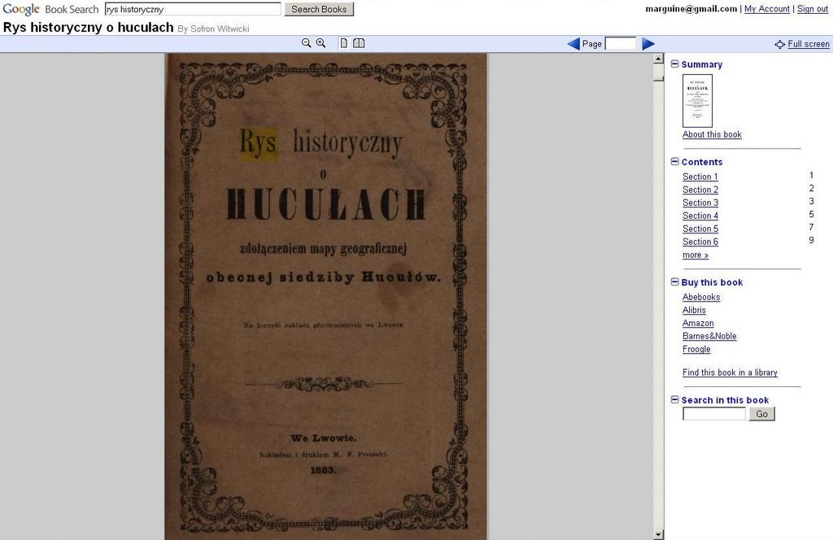Focus the main book search field
Viewport: 833px width, 540px height.
click(193, 9)
